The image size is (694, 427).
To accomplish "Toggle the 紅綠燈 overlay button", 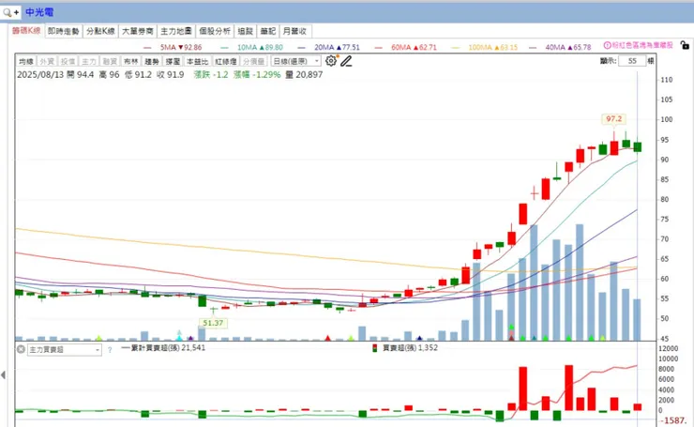I will pos(226,62).
